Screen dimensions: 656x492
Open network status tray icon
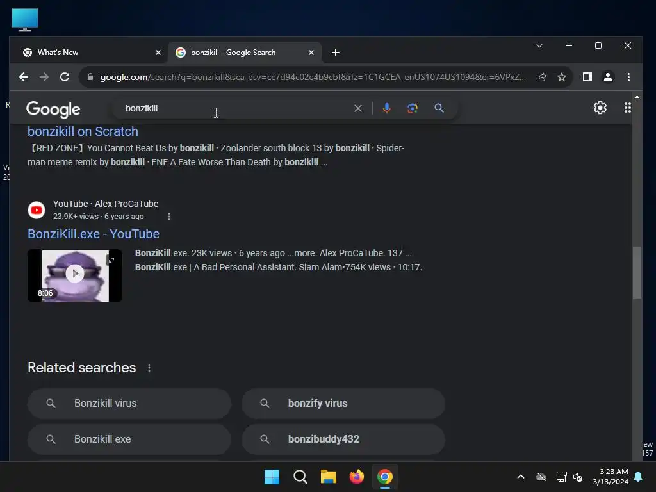click(561, 477)
